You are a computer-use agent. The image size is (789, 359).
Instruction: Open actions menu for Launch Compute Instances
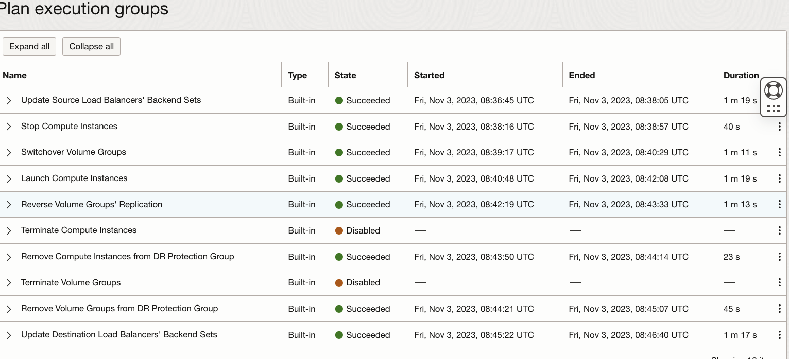pos(779,178)
